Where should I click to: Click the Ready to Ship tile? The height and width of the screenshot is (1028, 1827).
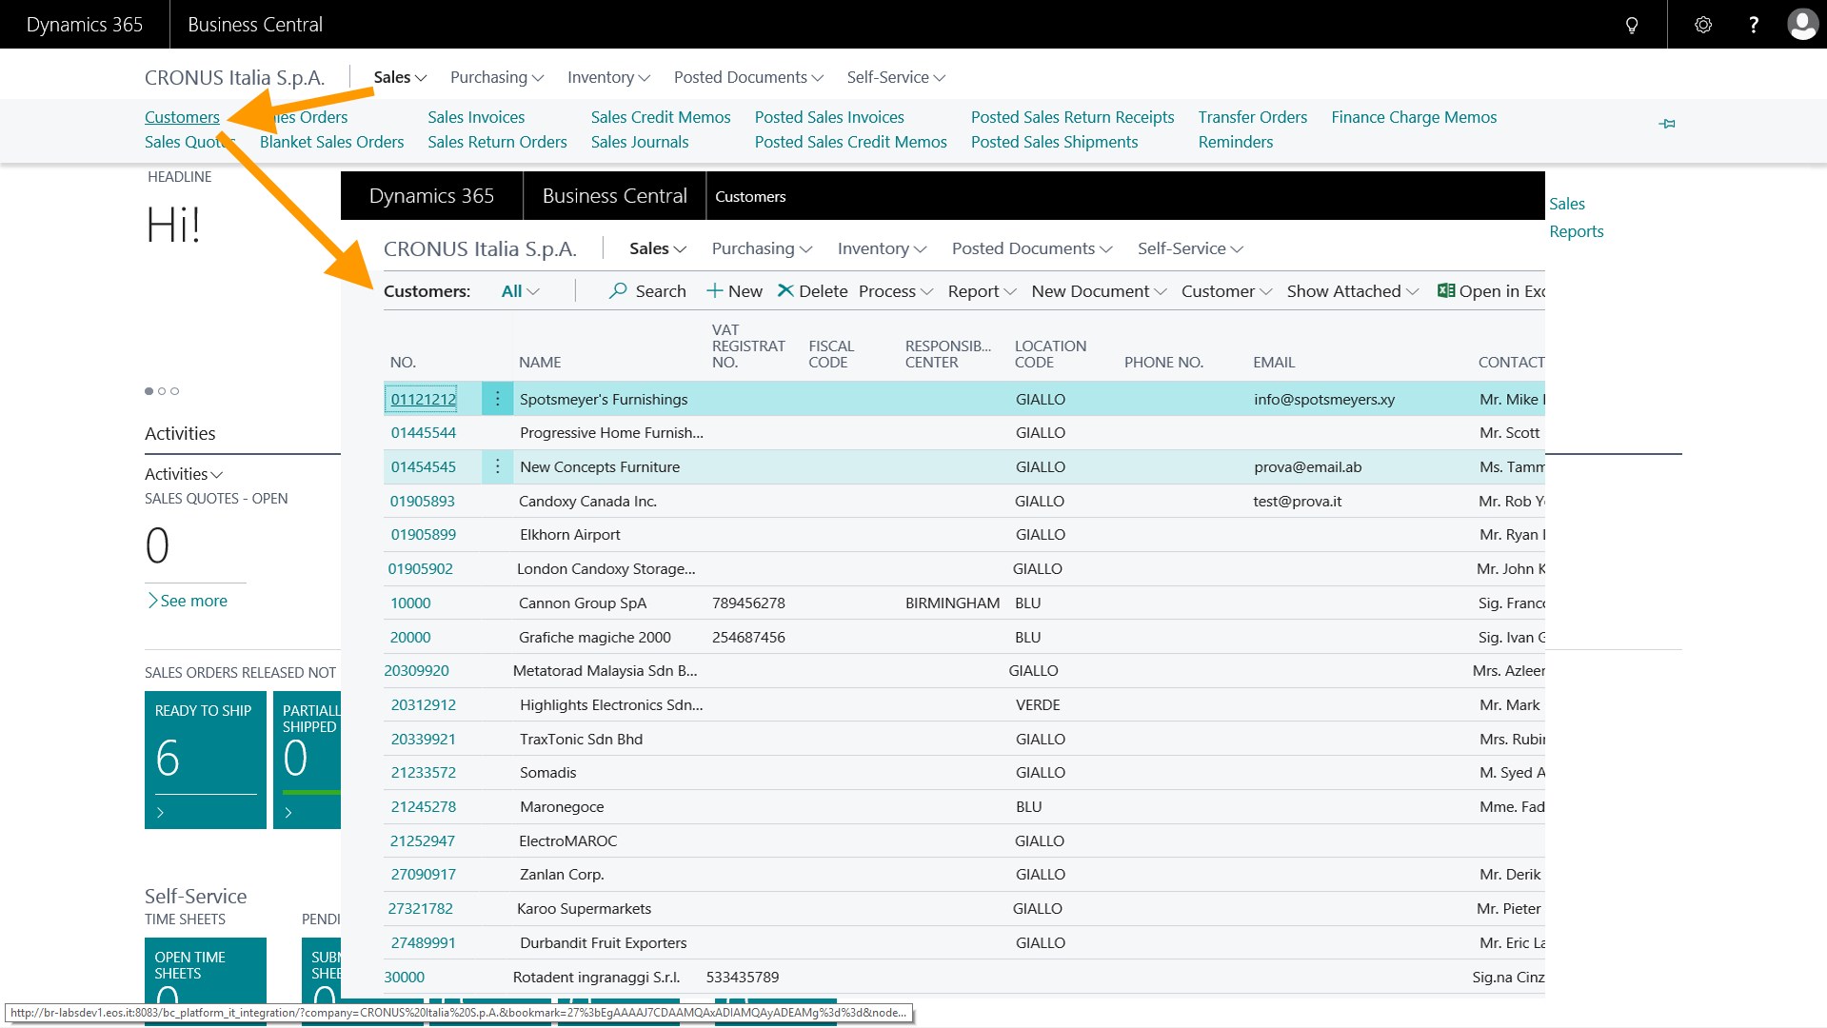pyautogui.click(x=206, y=761)
